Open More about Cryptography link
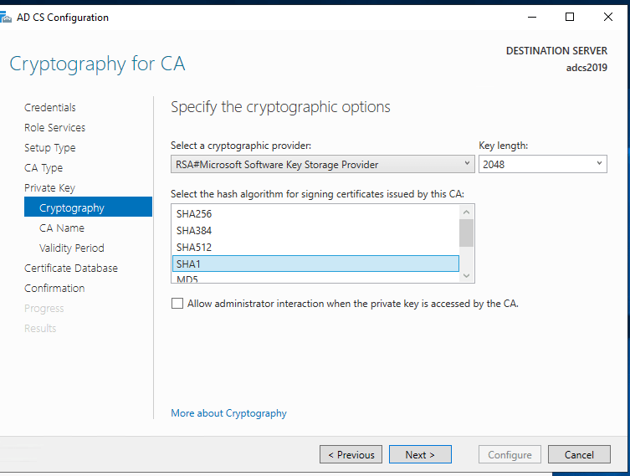The width and height of the screenshot is (630, 476). [228, 413]
